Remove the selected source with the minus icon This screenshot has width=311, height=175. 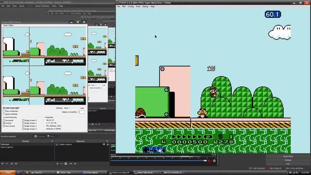coord(61,164)
